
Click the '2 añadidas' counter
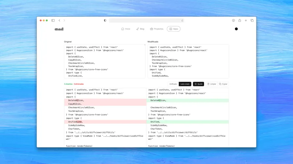[x=68, y=84]
